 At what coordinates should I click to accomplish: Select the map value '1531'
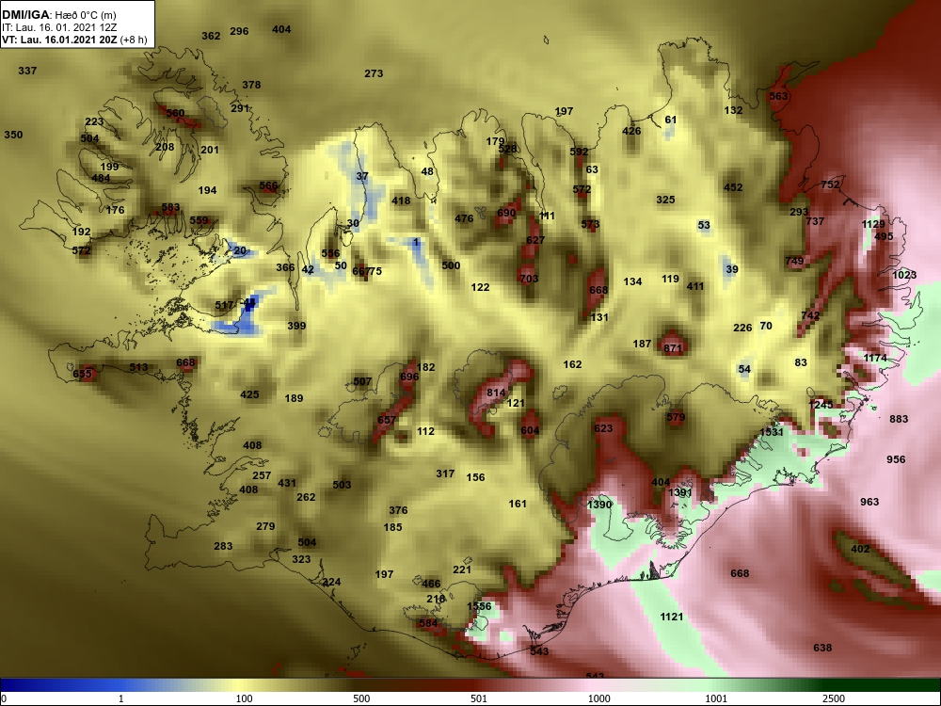coord(772,432)
